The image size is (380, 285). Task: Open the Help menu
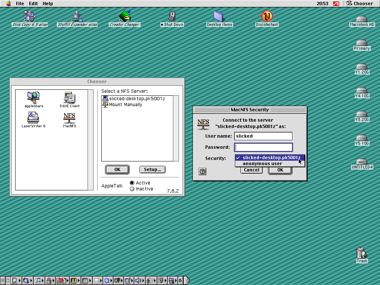(x=48, y=4)
